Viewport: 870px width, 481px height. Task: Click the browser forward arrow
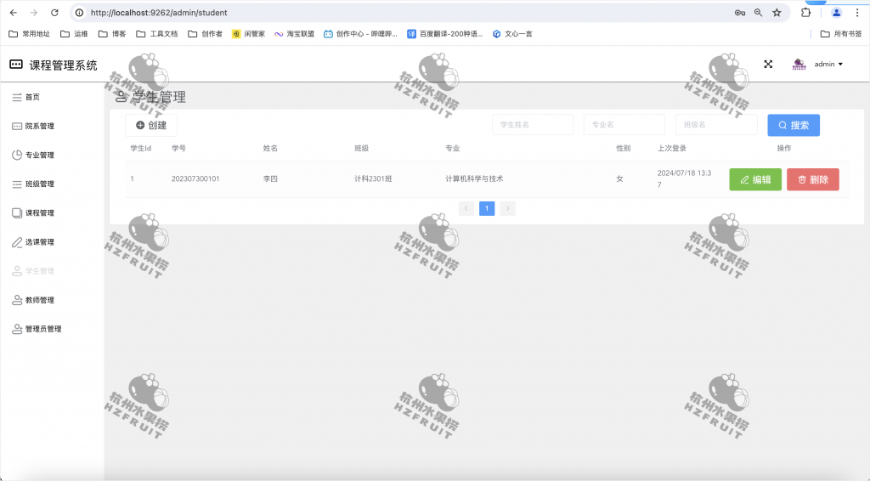click(x=34, y=12)
